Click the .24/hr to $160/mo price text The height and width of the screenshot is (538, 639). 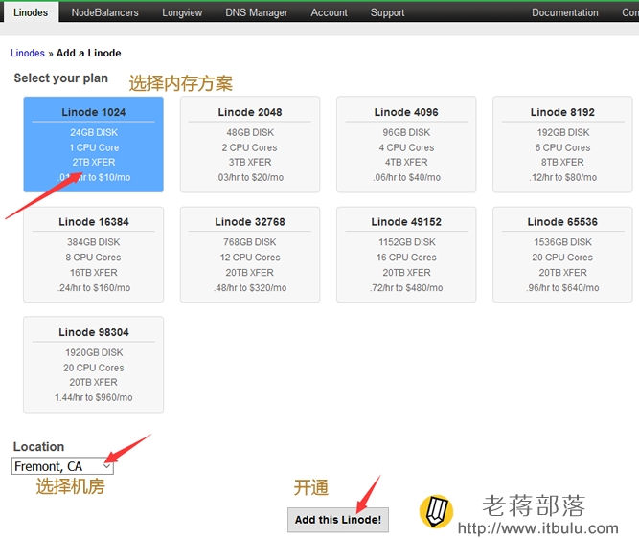(94, 287)
